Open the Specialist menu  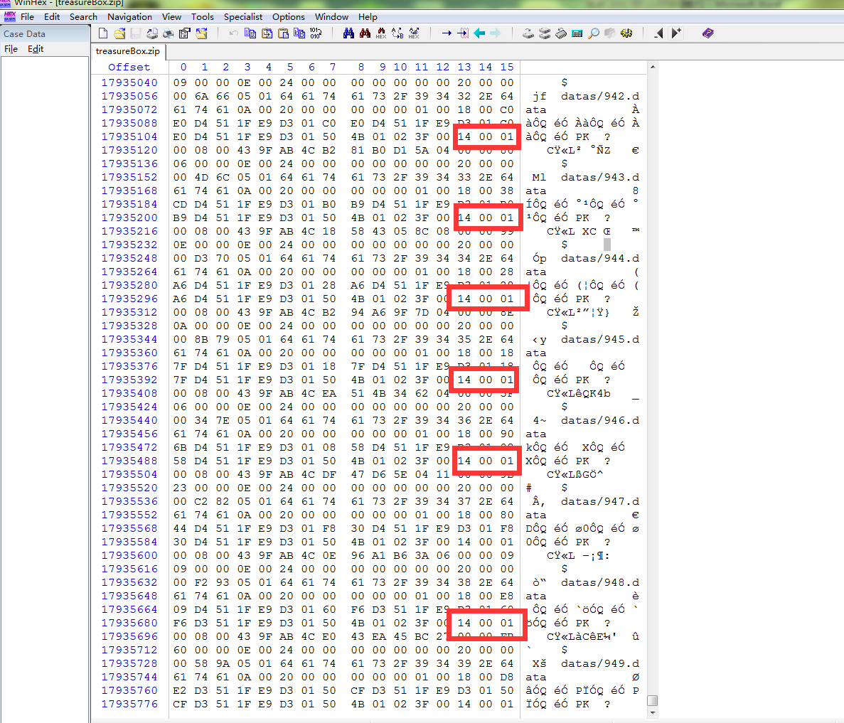tap(243, 16)
